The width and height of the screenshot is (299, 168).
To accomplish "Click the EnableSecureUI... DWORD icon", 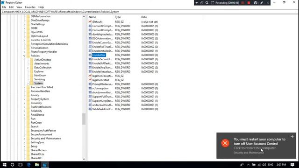I will (x=90, y=59).
